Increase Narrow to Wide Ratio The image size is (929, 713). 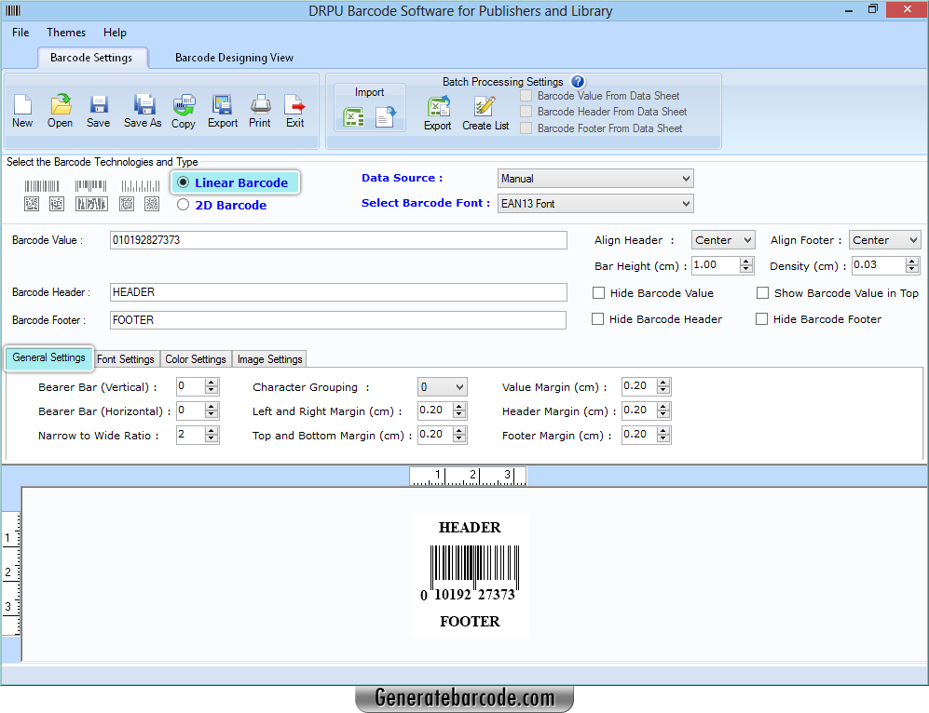click(x=212, y=431)
